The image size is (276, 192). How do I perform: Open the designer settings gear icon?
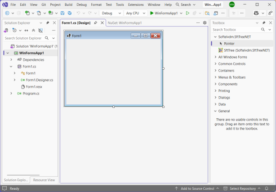pyautogui.click(x=205, y=23)
